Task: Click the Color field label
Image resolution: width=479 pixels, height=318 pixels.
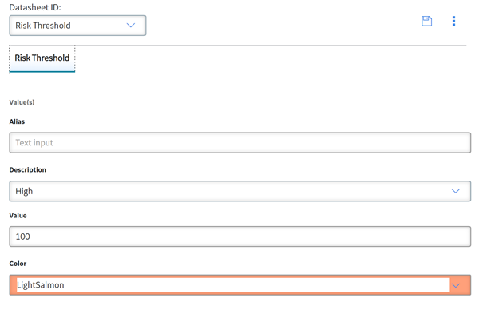Action: point(18,264)
